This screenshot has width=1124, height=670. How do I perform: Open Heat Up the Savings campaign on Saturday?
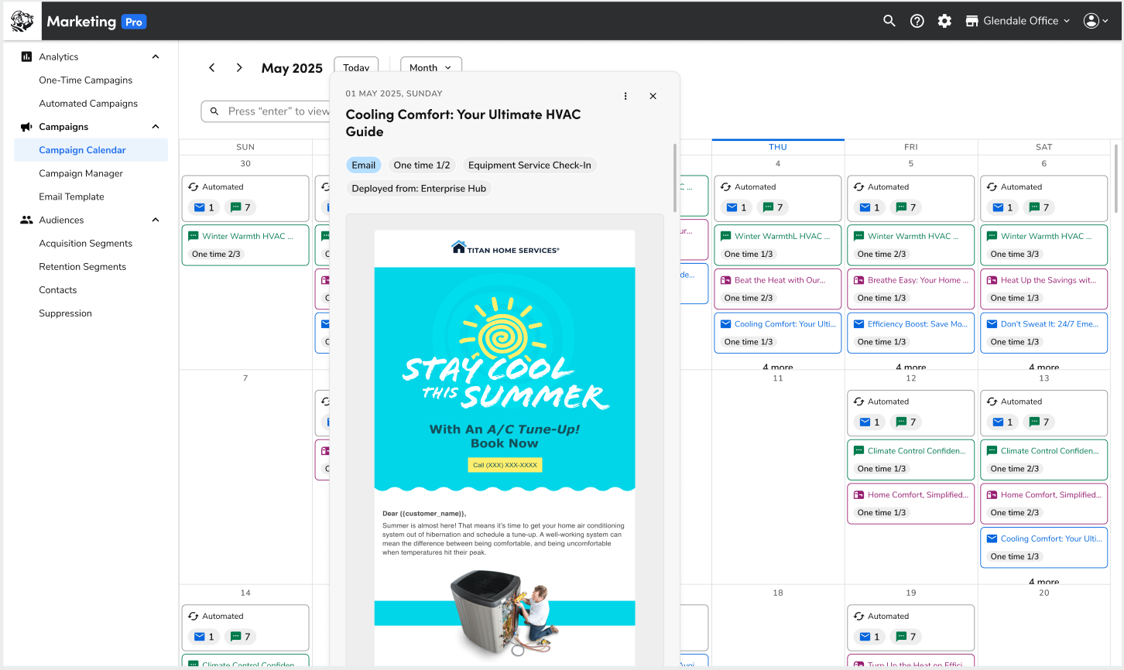pyautogui.click(x=1043, y=289)
